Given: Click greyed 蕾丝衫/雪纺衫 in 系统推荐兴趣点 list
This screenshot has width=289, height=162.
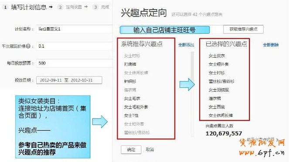Looking at the screenshot, I should (137, 132).
